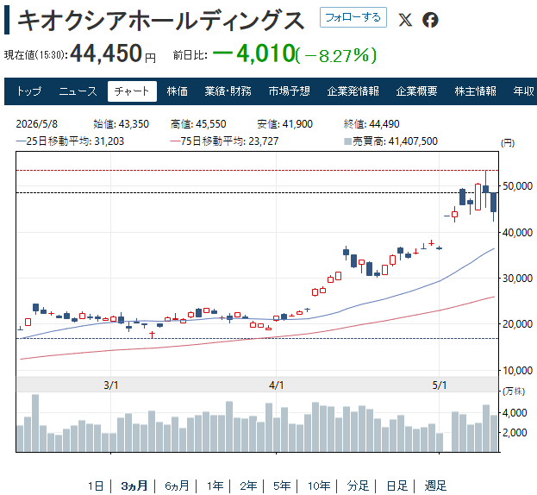Click the 20,000 price axis label

tap(517, 324)
